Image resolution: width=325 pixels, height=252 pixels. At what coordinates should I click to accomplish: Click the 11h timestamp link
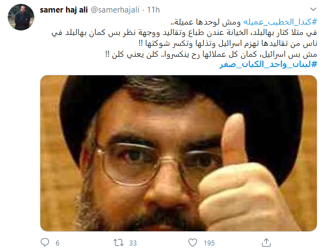tap(153, 10)
